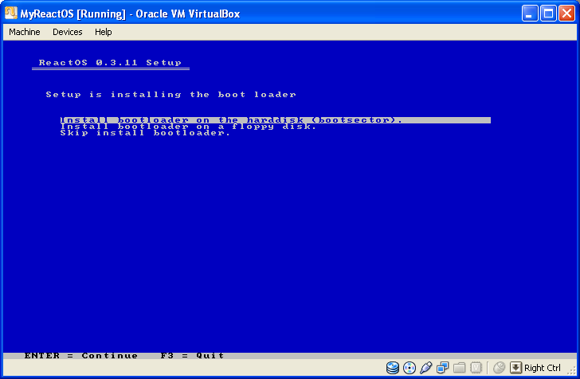
Task: Click the USB devices status icon
Action: [425, 368]
